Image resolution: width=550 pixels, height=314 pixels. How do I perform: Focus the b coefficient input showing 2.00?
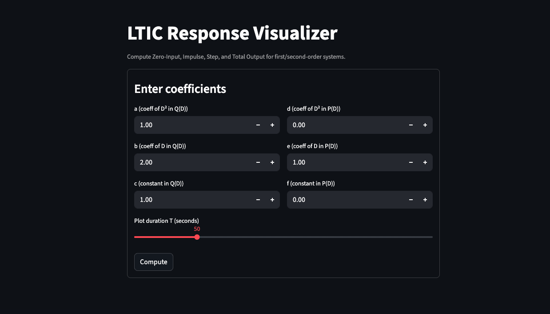tap(193, 162)
